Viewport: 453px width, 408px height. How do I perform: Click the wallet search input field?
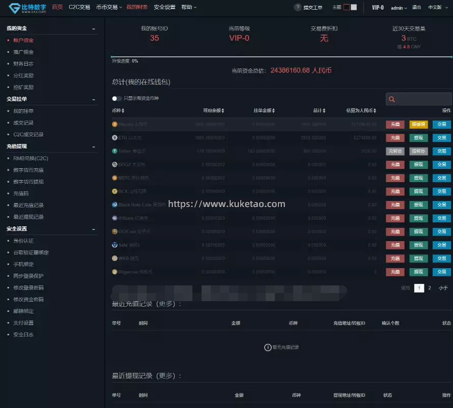coord(418,99)
